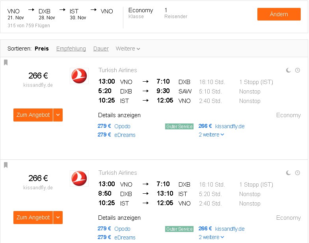This screenshot has height=243, width=309.
Task: Click moon overnight icon on second flight
Action: tap(289, 173)
